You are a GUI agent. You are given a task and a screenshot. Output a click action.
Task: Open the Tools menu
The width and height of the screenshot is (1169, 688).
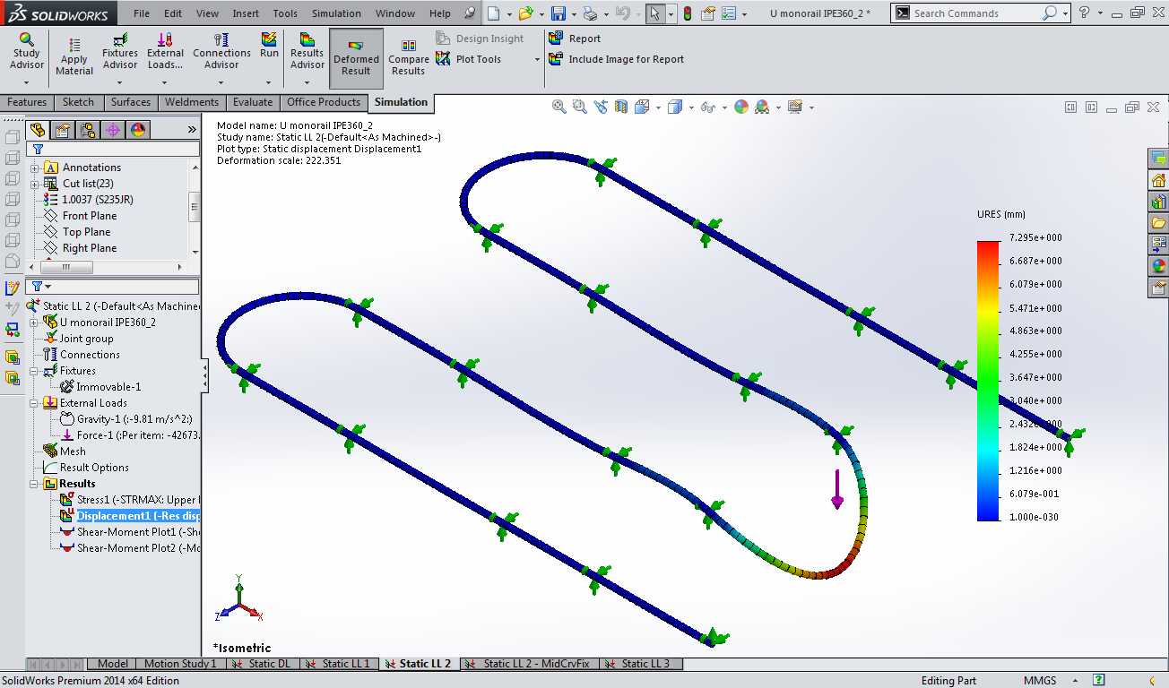coord(285,13)
